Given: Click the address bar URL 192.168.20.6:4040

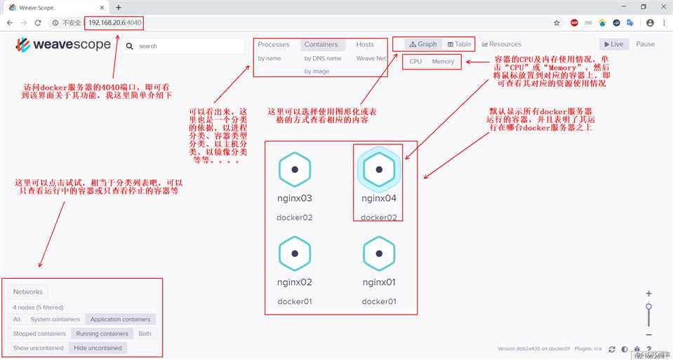Looking at the screenshot, I should tap(114, 23).
